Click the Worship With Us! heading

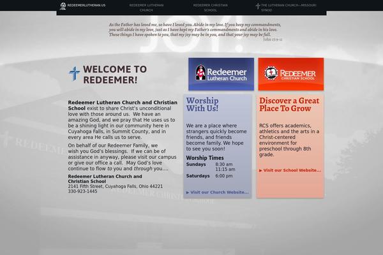(202, 105)
